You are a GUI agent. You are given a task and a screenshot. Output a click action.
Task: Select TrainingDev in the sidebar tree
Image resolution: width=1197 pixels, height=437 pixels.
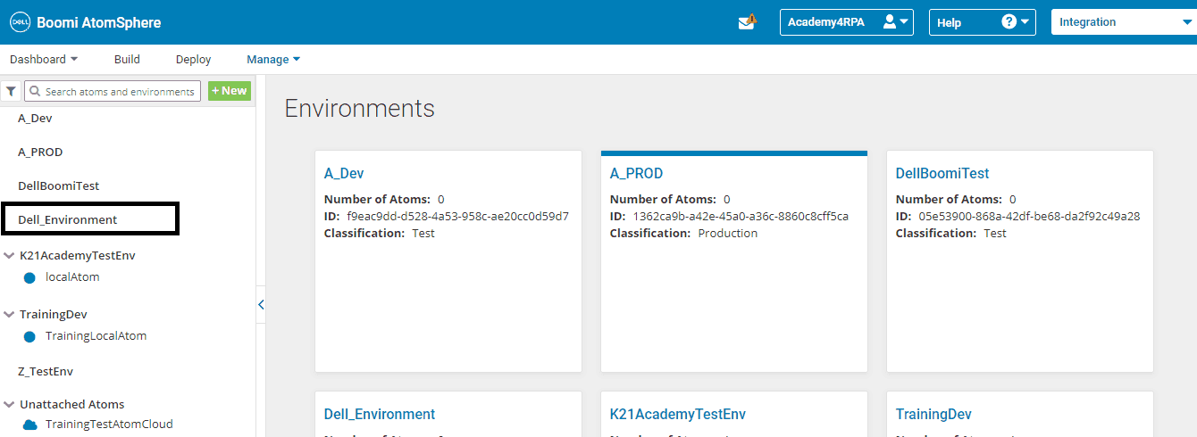54,315
